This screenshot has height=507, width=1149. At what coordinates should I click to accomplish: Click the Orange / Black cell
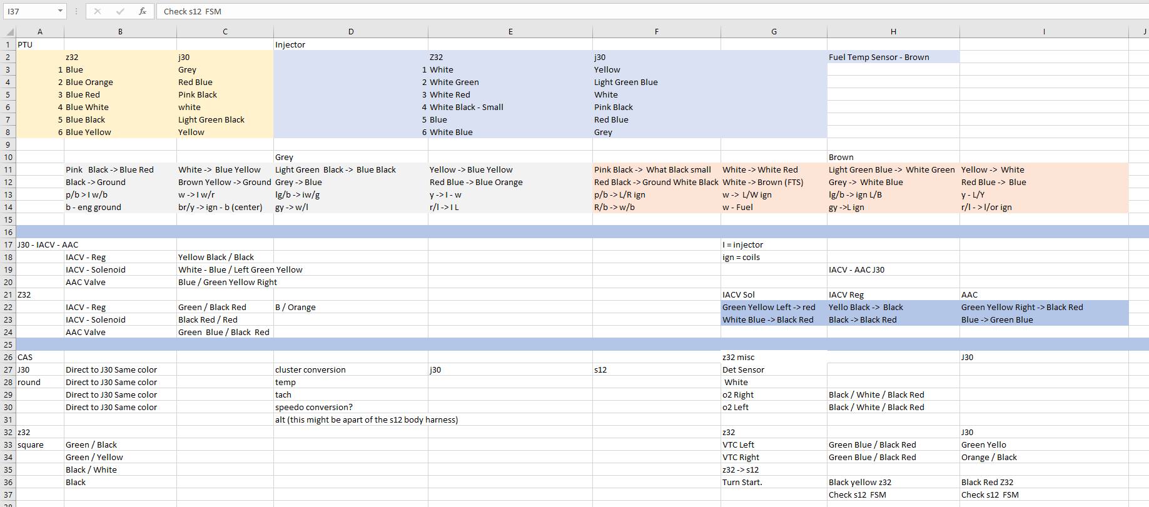(1044, 457)
